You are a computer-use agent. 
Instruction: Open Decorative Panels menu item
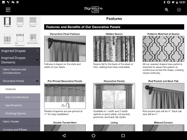coord(20,81)
